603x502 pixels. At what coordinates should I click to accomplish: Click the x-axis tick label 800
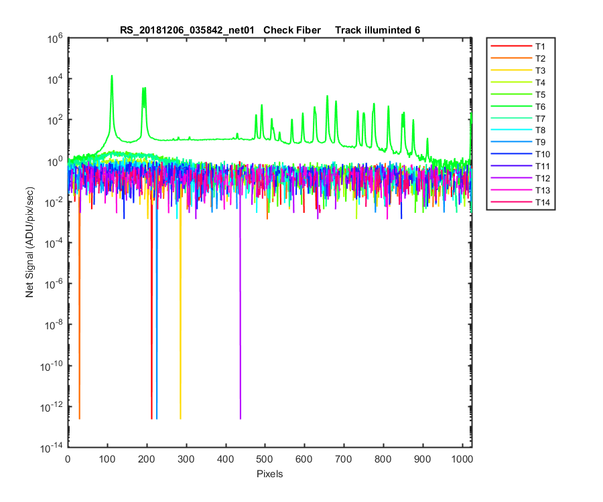[x=383, y=459]
